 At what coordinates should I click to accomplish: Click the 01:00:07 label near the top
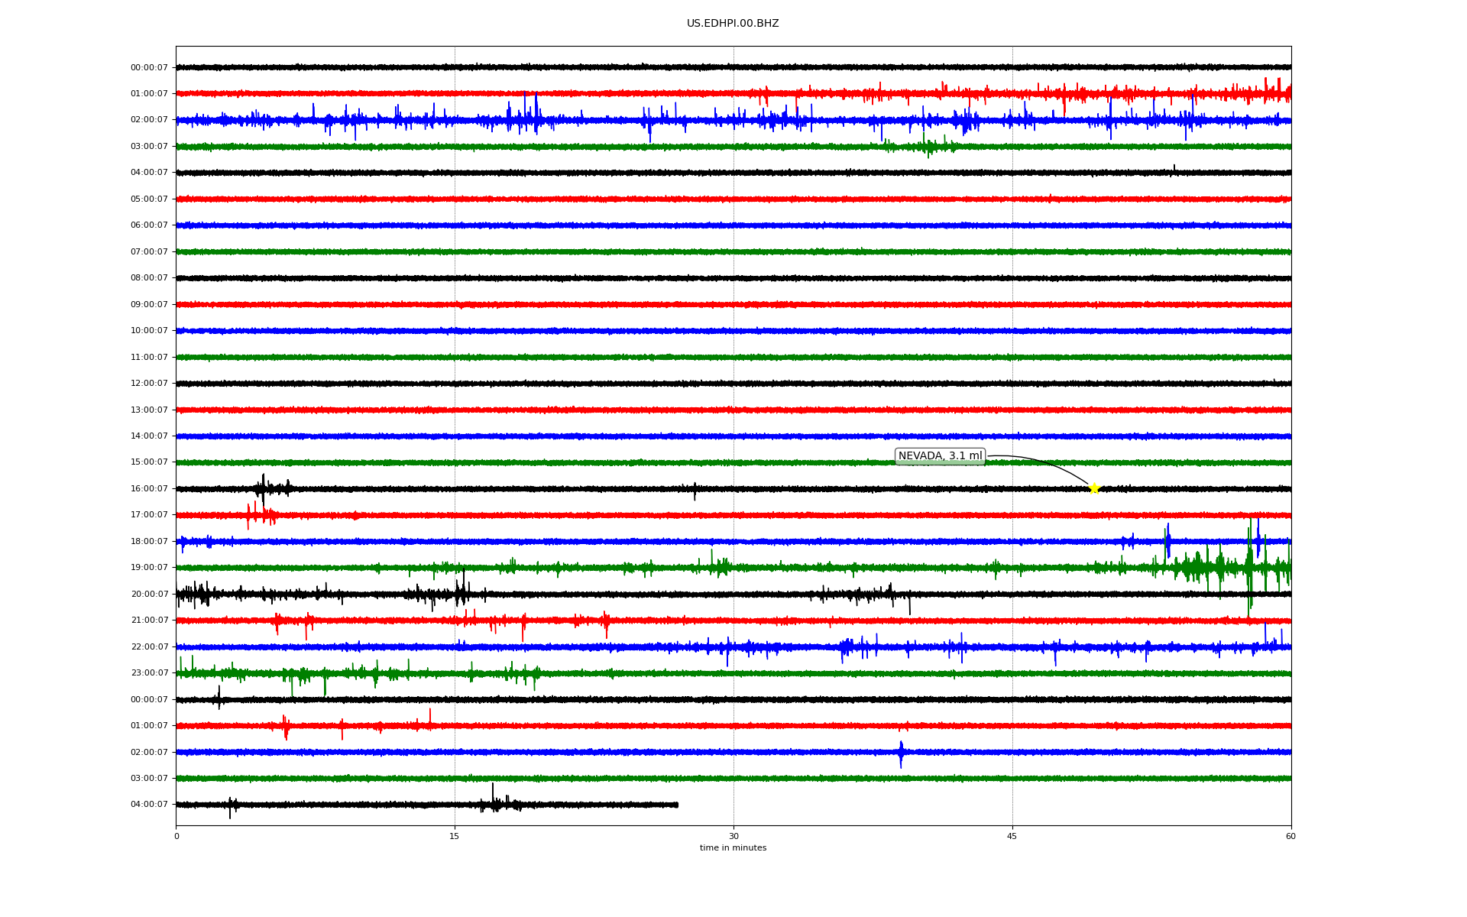[x=149, y=94]
